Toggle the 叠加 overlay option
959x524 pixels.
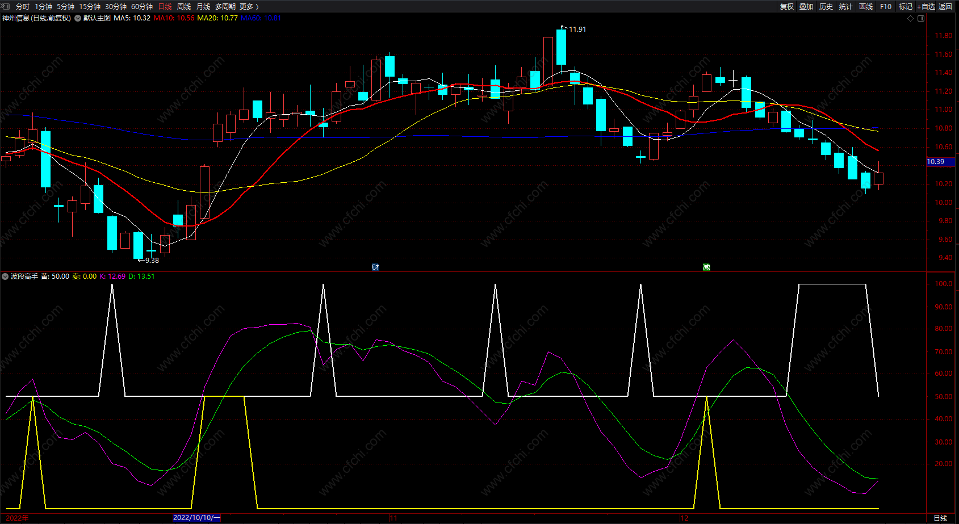click(x=806, y=6)
